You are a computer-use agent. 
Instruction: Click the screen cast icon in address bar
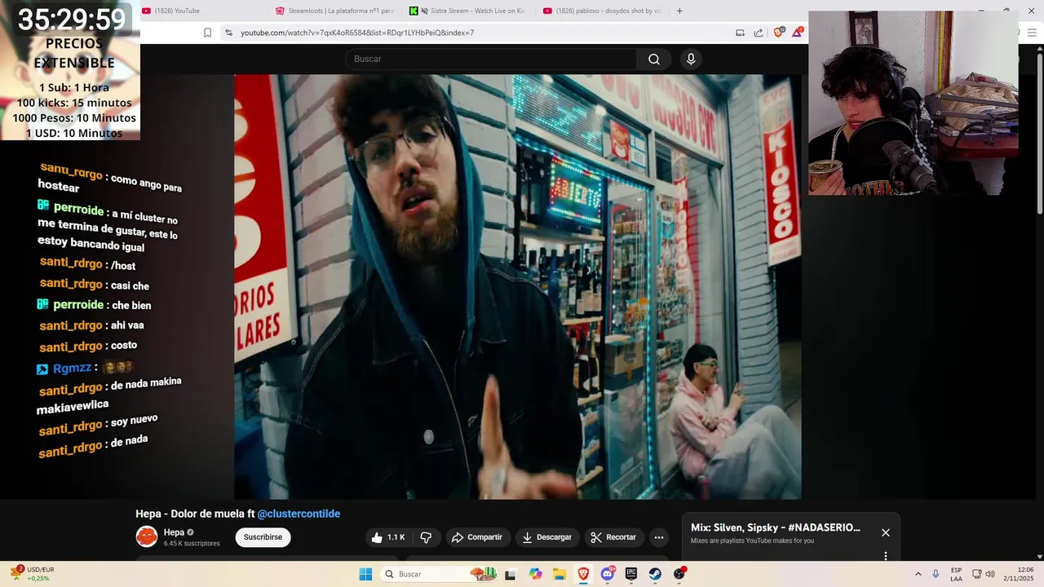(740, 33)
